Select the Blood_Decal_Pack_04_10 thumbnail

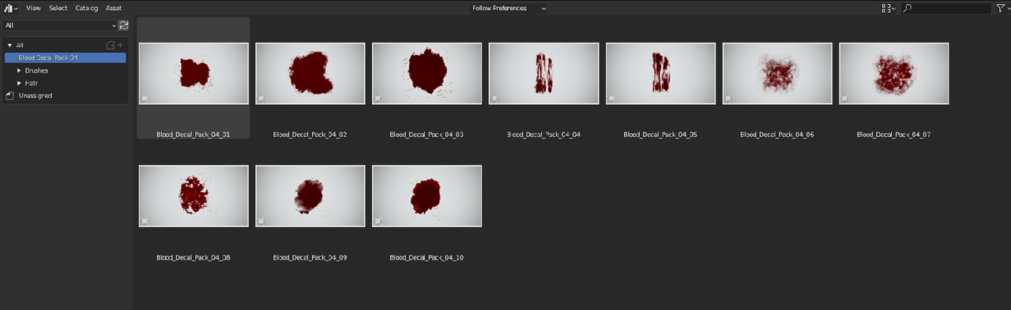(427, 196)
